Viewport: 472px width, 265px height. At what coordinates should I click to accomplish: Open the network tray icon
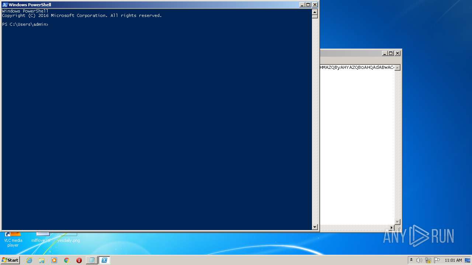coord(428,260)
